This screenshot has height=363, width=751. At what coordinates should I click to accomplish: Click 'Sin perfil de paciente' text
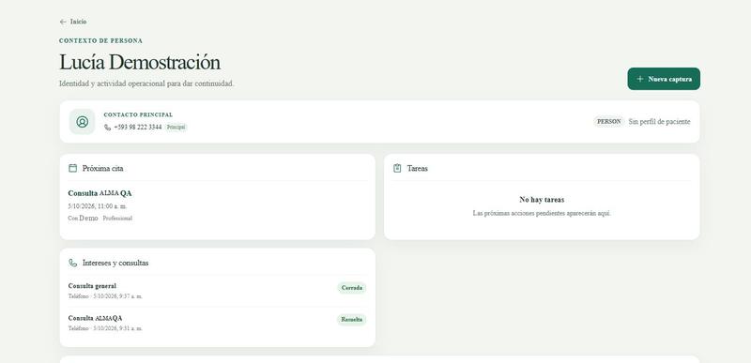(659, 122)
